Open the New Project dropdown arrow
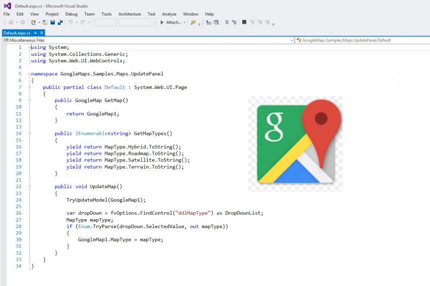430x286 pixels. pyautogui.click(x=39, y=23)
